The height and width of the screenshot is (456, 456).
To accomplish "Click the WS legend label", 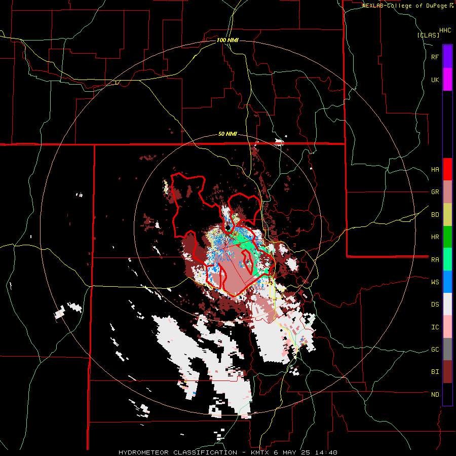I will [x=435, y=282].
